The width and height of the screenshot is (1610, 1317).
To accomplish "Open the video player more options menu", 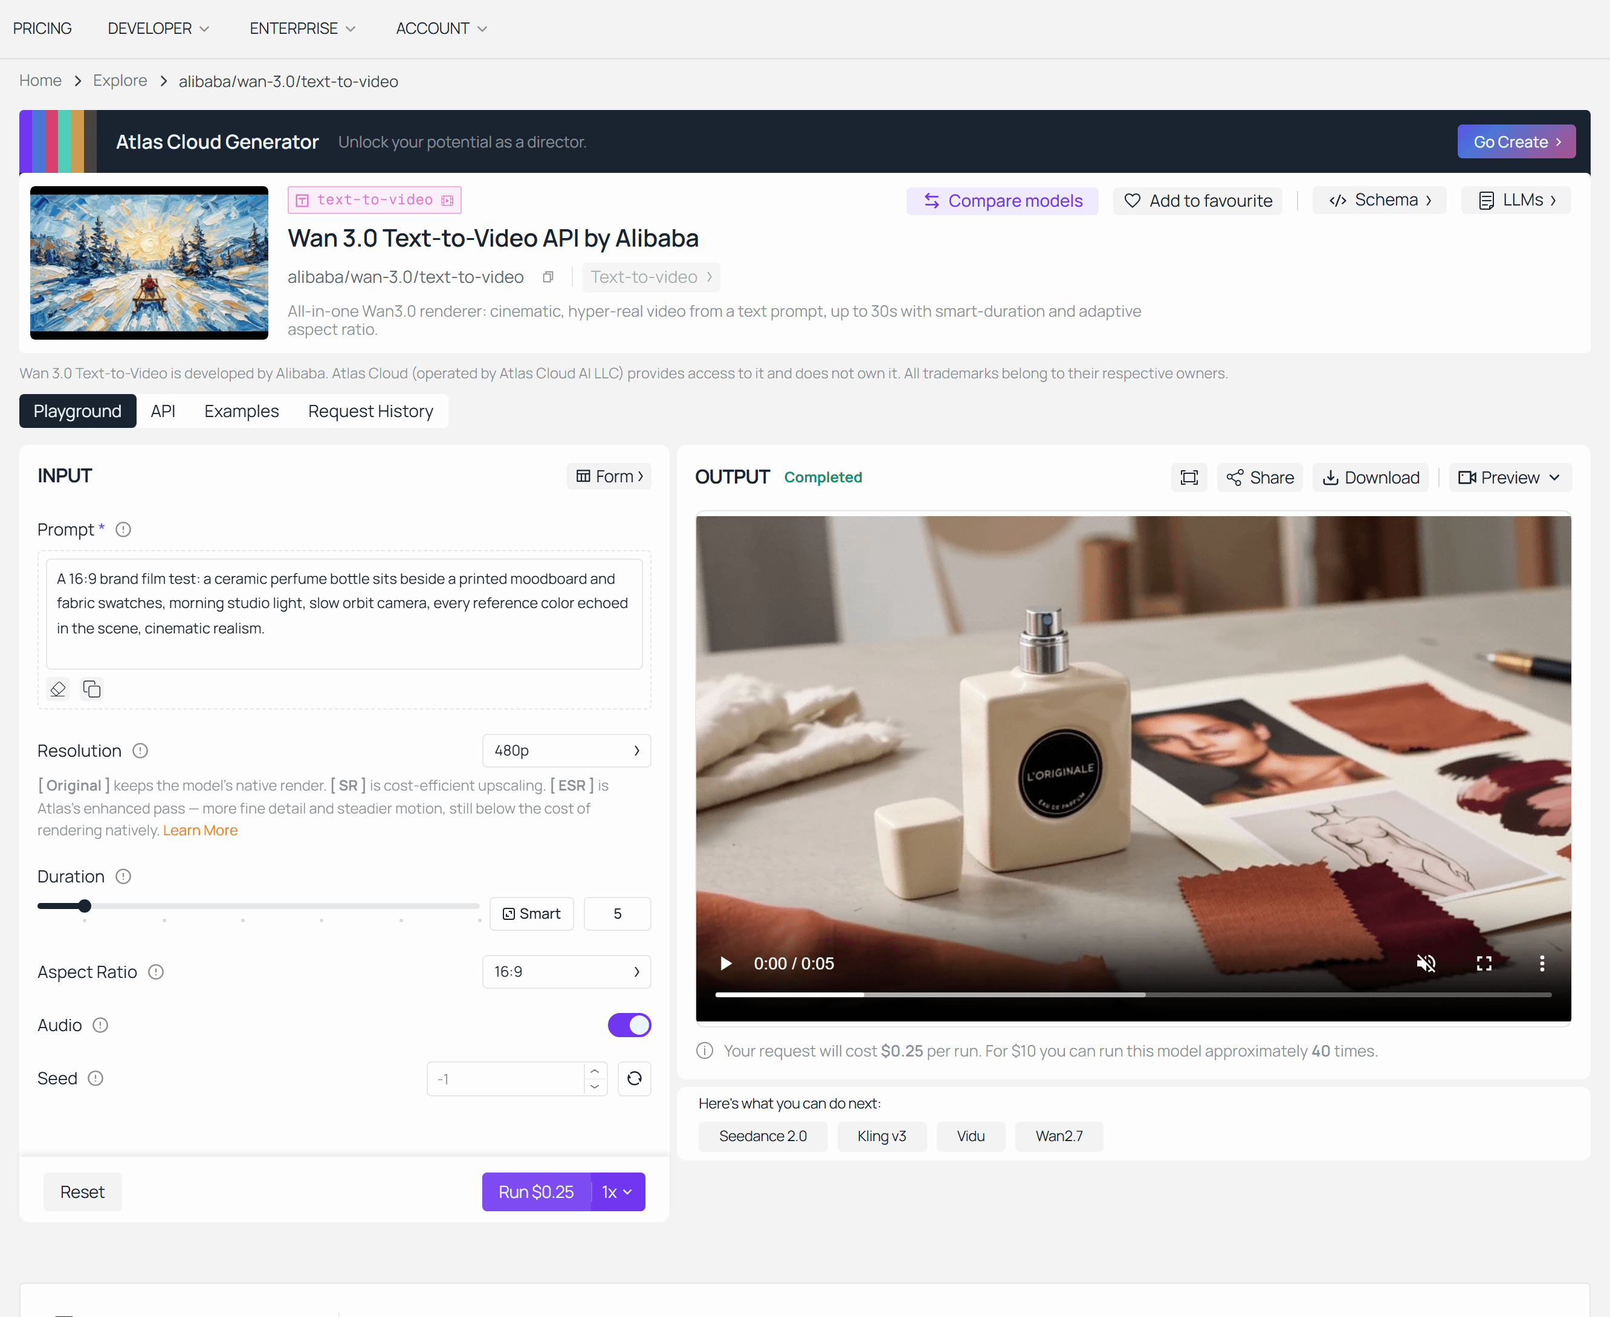I will click(x=1542, y=963).
